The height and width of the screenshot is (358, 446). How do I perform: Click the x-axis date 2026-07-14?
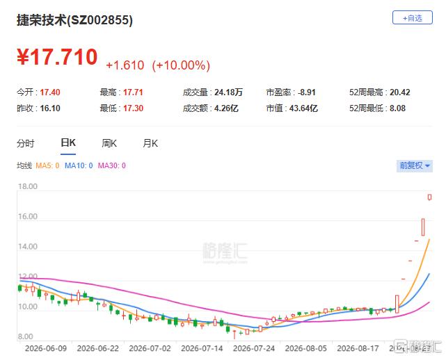pos(202,348)
